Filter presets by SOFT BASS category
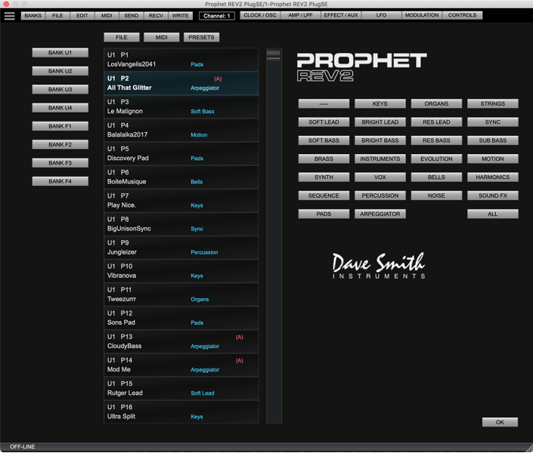The height and width of the screenshot is (453, 533). [324, 140]
